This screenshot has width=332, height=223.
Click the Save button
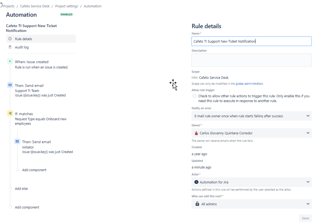click(305, 218)
